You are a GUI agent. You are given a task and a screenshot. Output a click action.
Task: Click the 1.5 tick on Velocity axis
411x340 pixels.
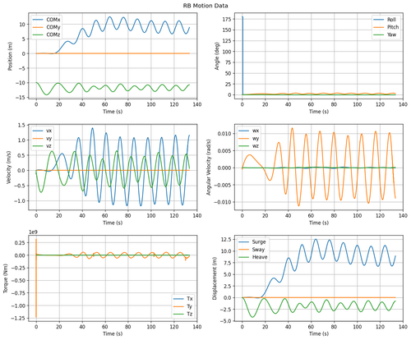tap(22, 126)
